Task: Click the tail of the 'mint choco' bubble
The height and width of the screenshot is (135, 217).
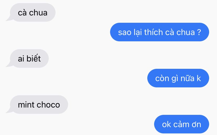Action: [8, 111]
